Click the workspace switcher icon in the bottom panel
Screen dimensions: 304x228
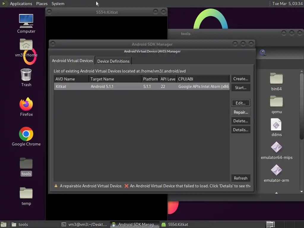click(270, 224)
